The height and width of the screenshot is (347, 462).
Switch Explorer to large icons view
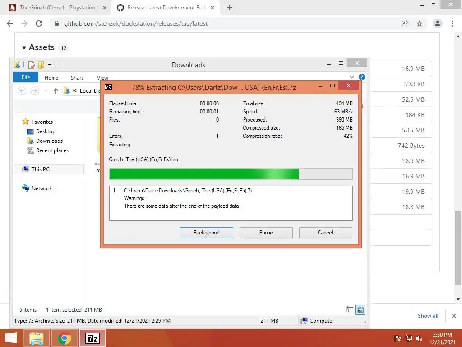pyautogui.click(x=360, y=310)
